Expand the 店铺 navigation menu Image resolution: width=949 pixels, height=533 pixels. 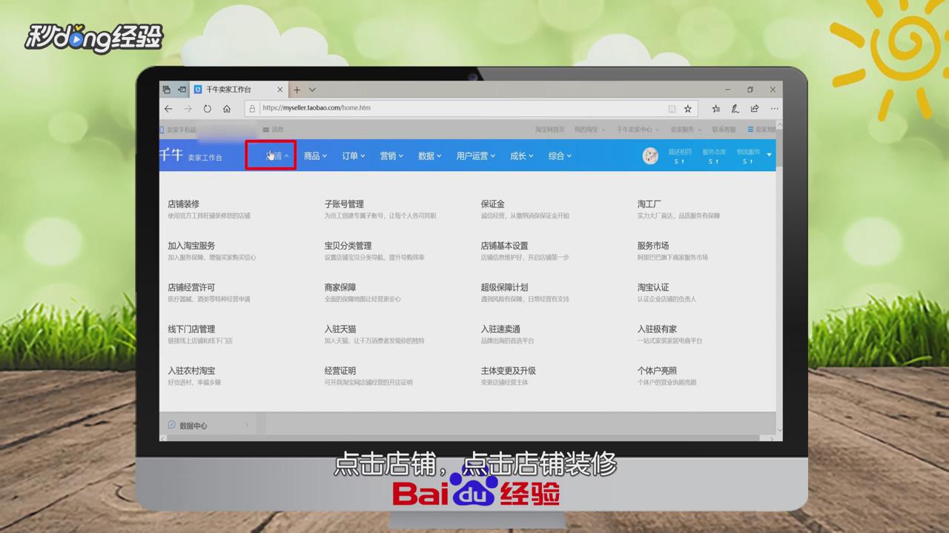[x=277, y=155]
